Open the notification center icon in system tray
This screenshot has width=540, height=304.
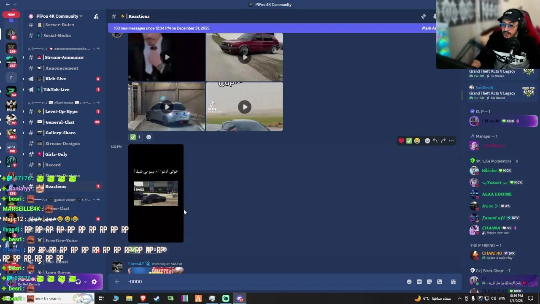coord(531,299)
